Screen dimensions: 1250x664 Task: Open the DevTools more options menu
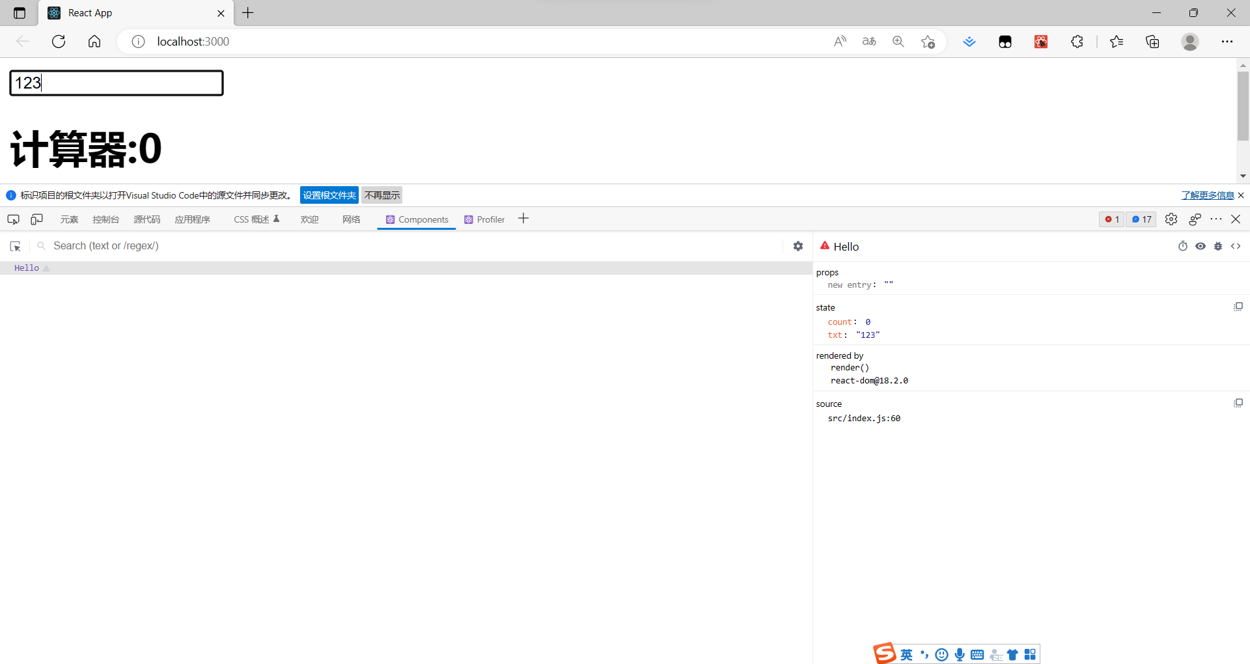tap(1217, 219)
